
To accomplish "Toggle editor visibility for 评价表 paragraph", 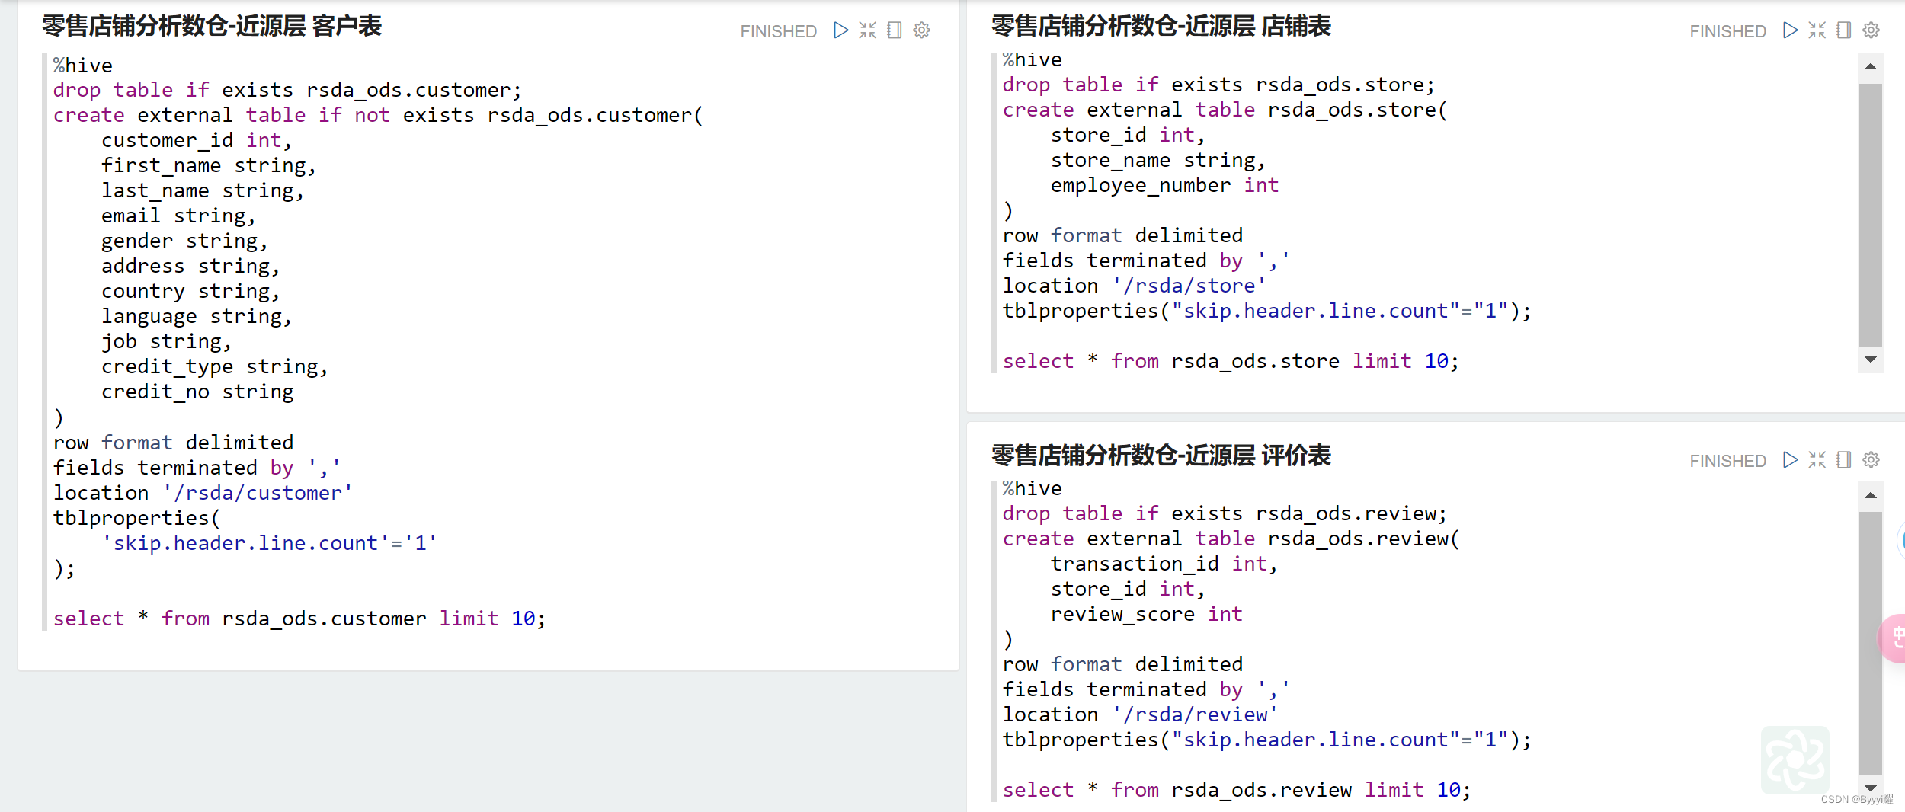I will pos(1817,460).
